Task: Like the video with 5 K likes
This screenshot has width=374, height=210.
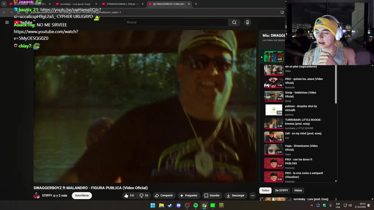Action: coord(129,195)
